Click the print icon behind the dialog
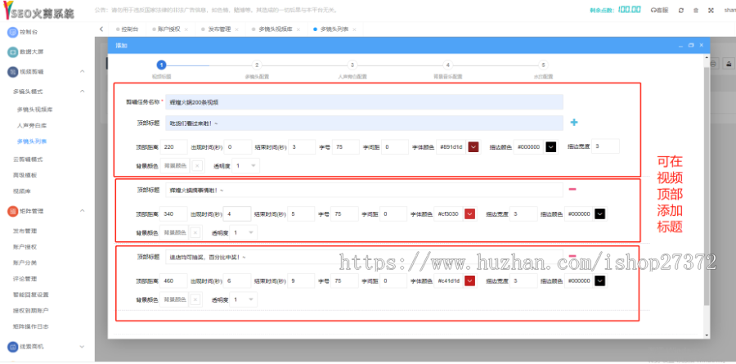Viewport: 736px width, 364px height. [x=713, y=64]
